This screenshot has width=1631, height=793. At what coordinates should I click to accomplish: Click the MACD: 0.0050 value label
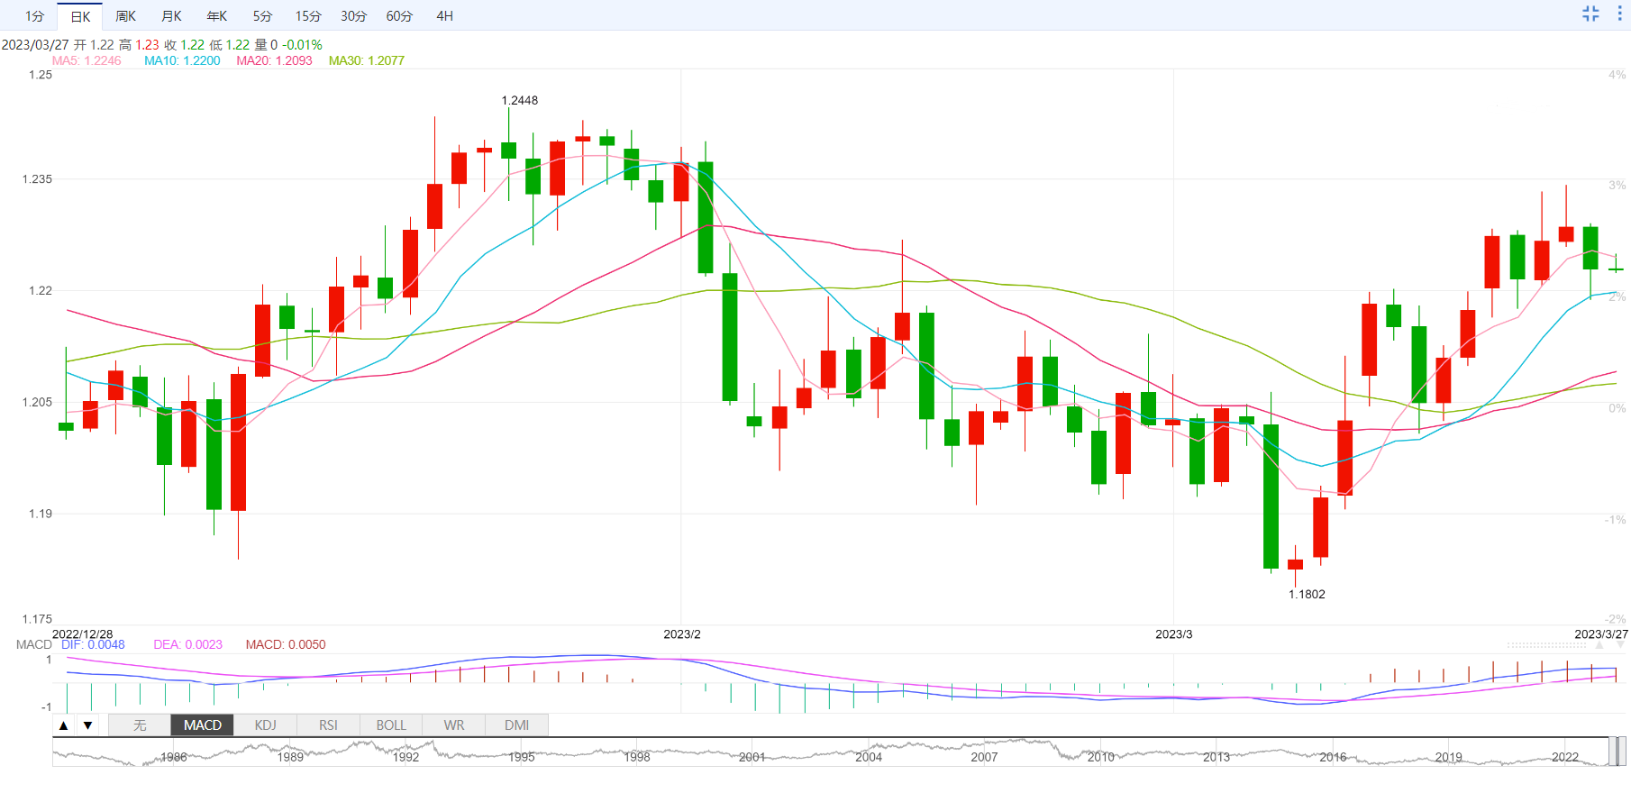point(286,644)
